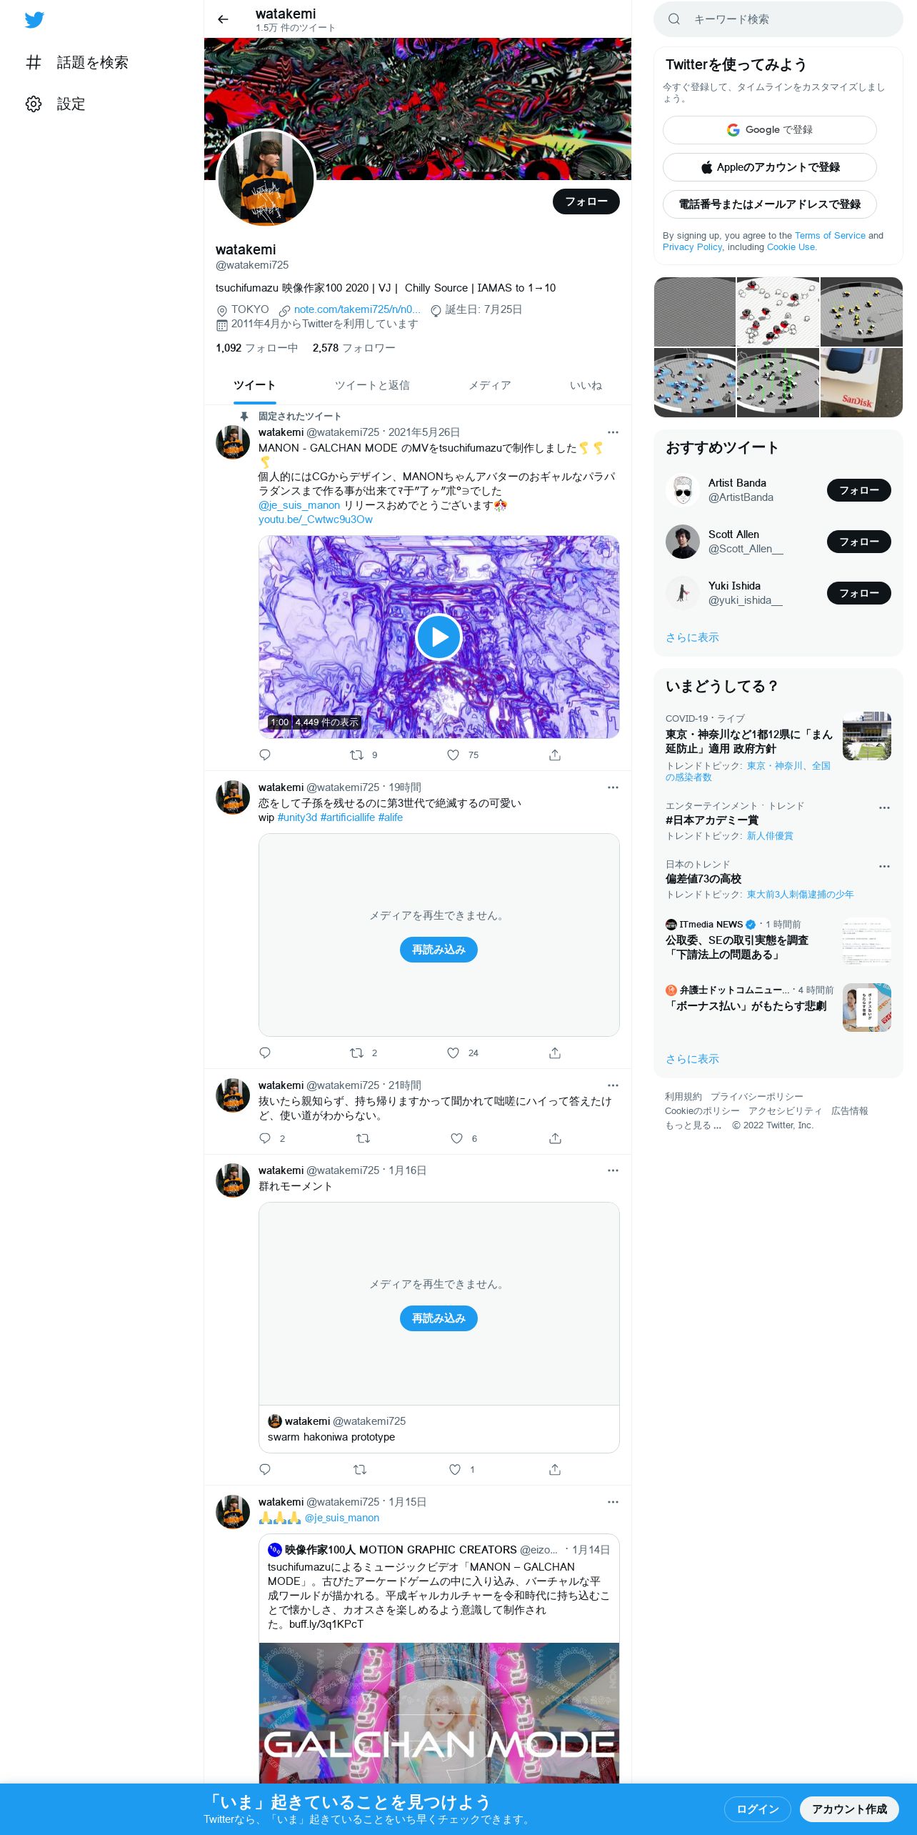Image resolution: width=917 pixels, height=1835 pixels.
Task: Open more options on pinned tweet
Action: (613, 432)
